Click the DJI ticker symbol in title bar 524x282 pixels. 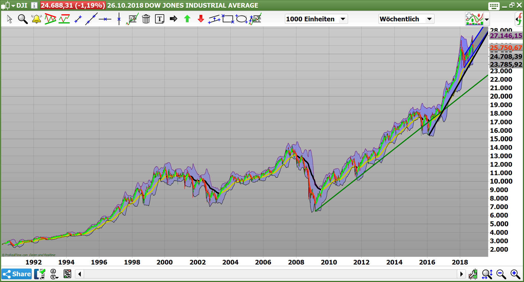(22, 5)
